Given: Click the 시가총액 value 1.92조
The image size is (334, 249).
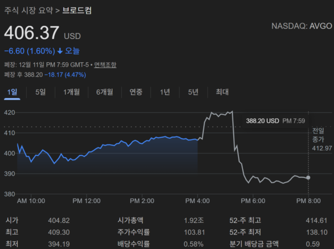Looking at the screenshot, I should pyautogui.click(x=194, y=220).
